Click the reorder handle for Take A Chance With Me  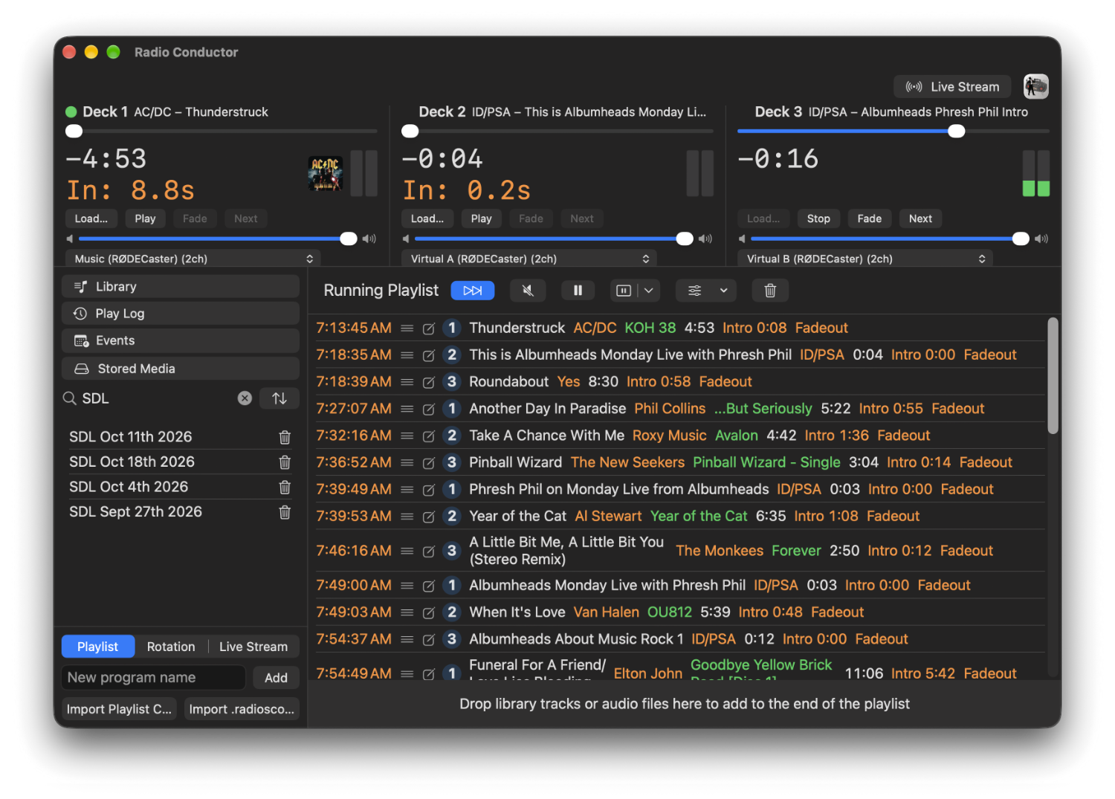[x=407, y=436]
